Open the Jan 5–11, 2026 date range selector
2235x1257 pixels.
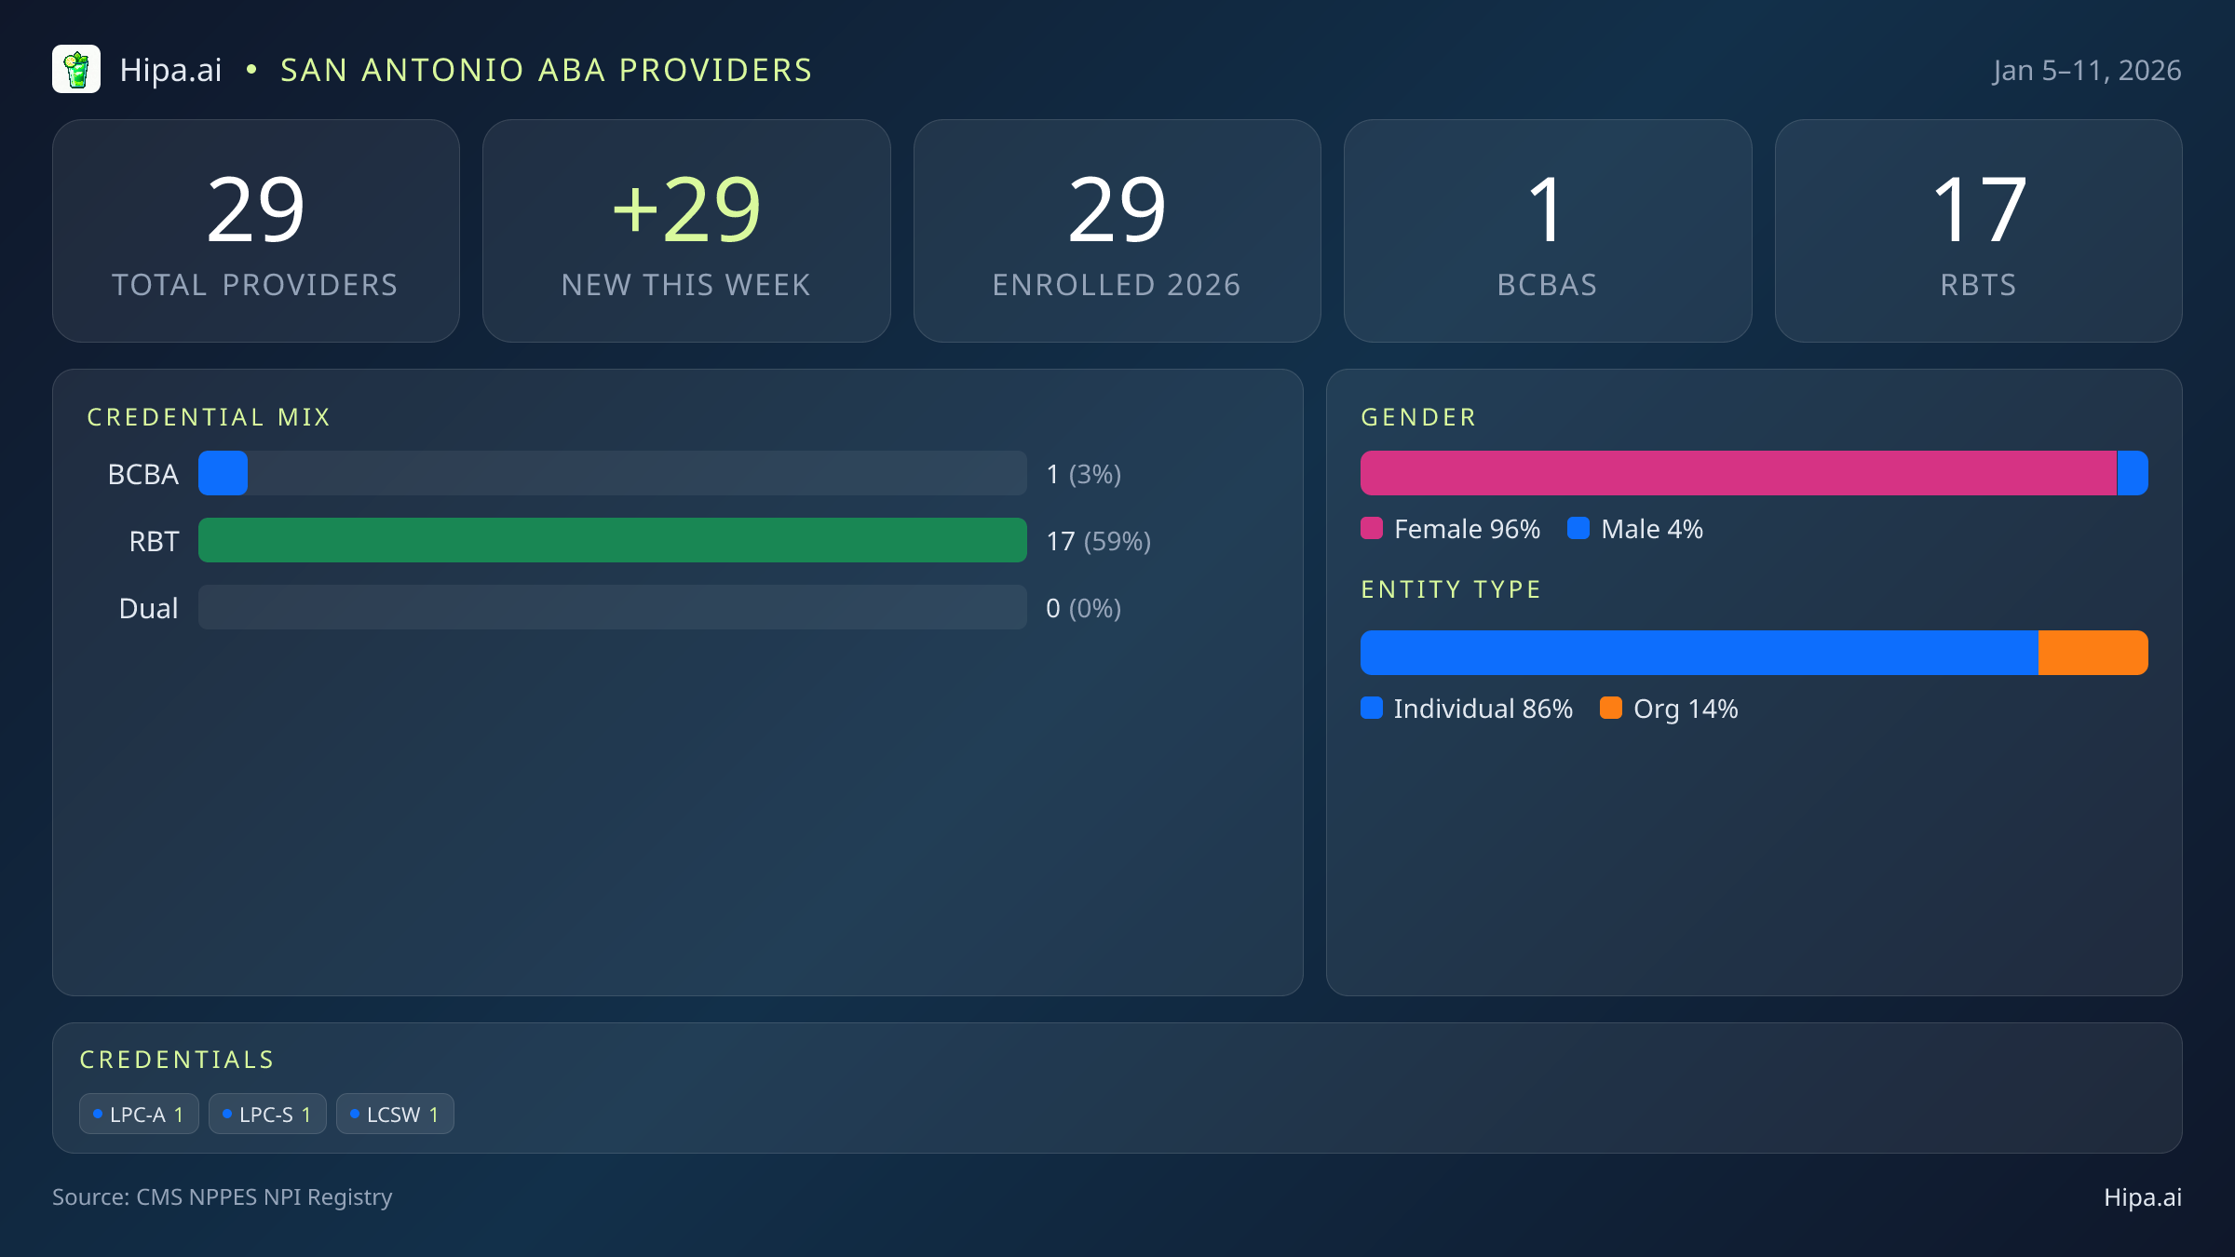(2088, 69)
